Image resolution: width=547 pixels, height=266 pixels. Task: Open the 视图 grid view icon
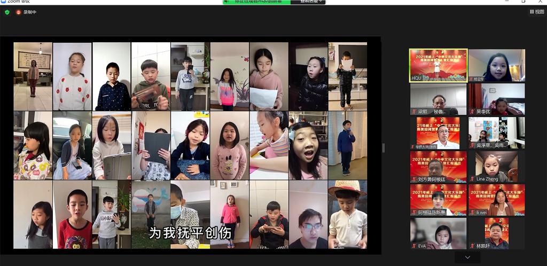pyautogui.click(x=532, y=12)
